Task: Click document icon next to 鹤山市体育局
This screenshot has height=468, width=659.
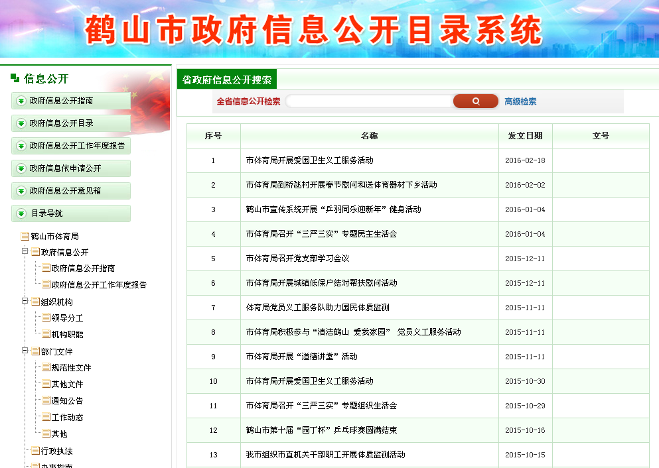Action: (x=25, y=237)
